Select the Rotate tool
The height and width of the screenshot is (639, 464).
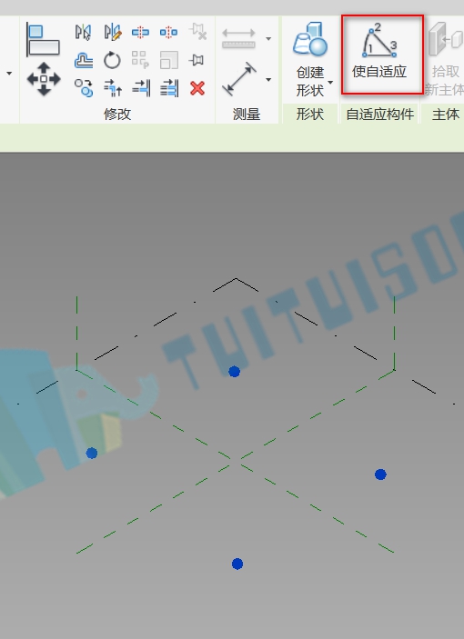pos(112,60)
